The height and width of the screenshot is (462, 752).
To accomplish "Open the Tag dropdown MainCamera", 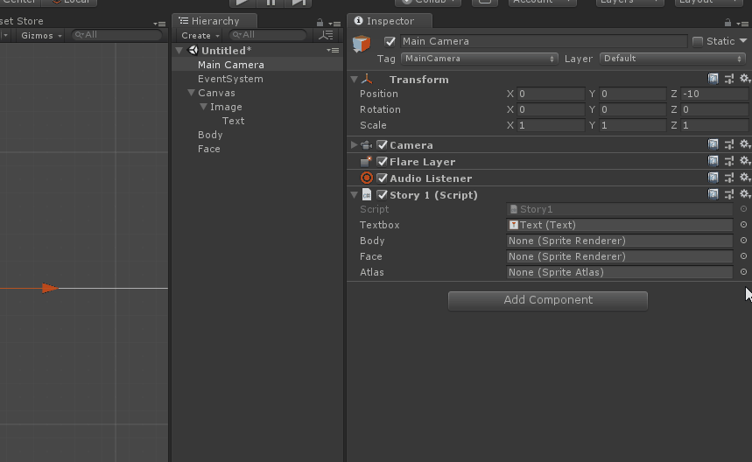I will 480,59.
